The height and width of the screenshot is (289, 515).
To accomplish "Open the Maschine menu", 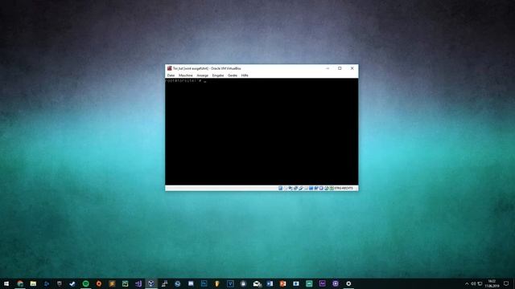I will click(186, 75).
